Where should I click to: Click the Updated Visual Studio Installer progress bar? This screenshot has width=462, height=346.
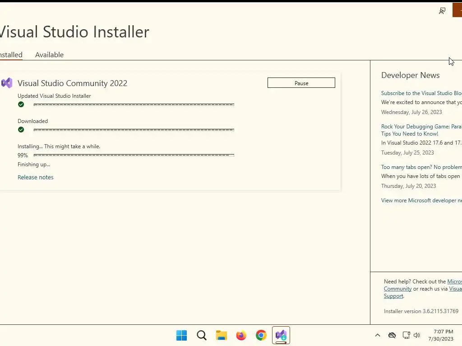click(x=134, y=105)
